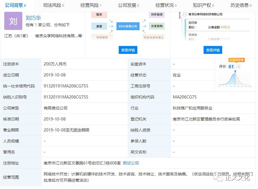
Task: Click the 统一社会信用代码 value 91320191MA206CG755
Action: [66, 86]
